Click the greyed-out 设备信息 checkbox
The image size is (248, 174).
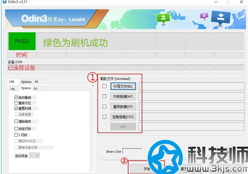pos(16,114)
